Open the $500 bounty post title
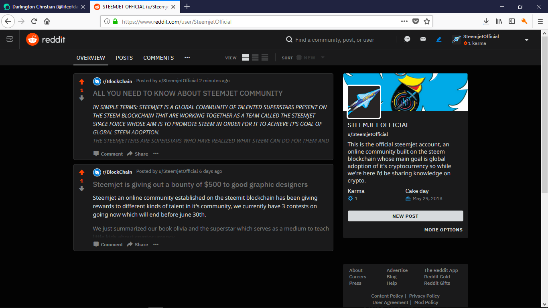This screenshot has height=308, width=548. (x=200, y=184)
